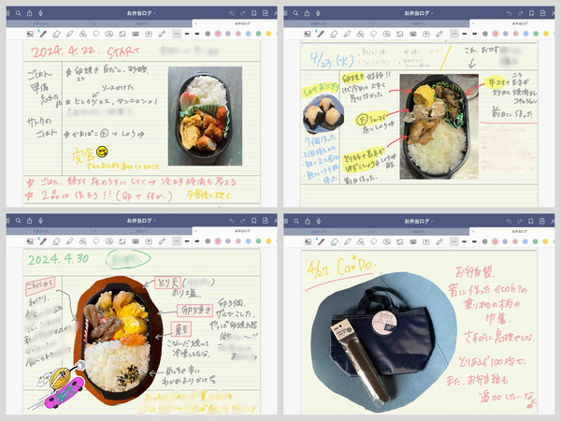561x421 pixels.
Task: Add a page in the 4/27 CanDo note
Action: (542, 221)
